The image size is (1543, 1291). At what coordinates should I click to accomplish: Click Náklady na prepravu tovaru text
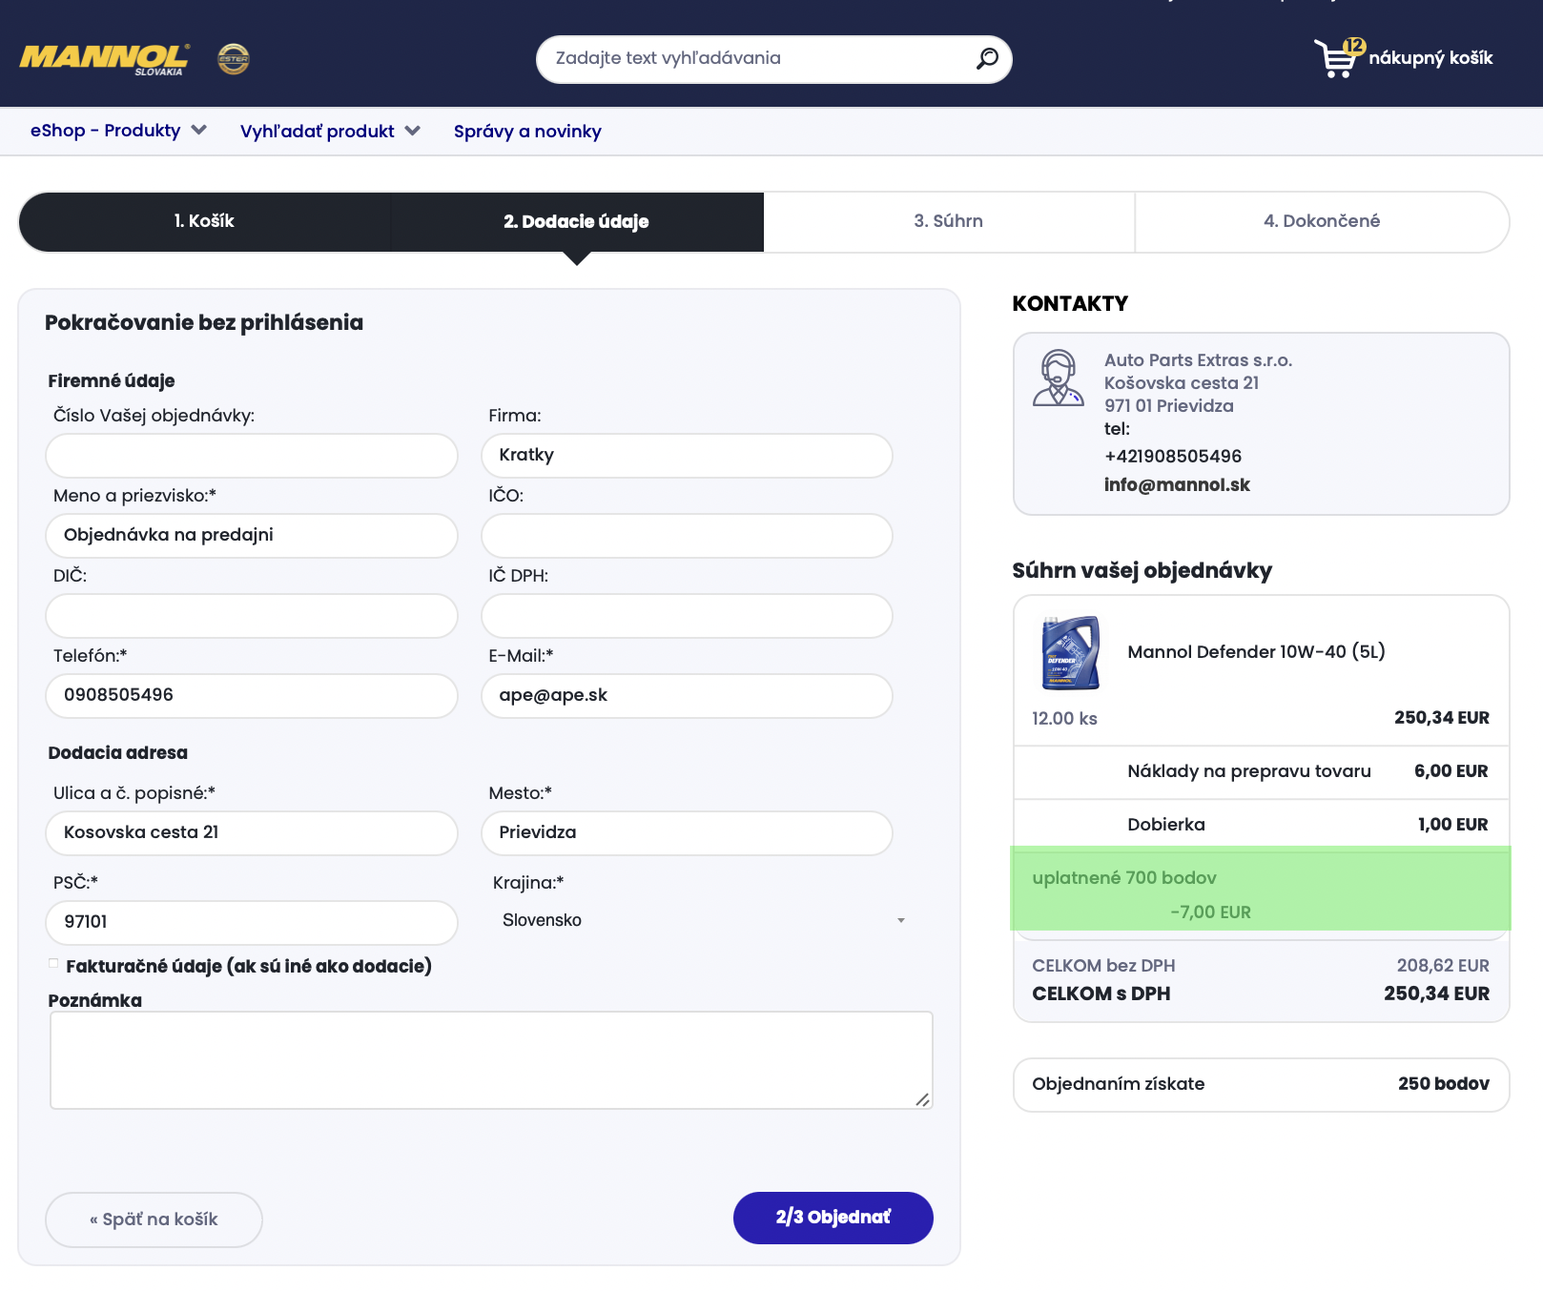(x=1249, y=770)
